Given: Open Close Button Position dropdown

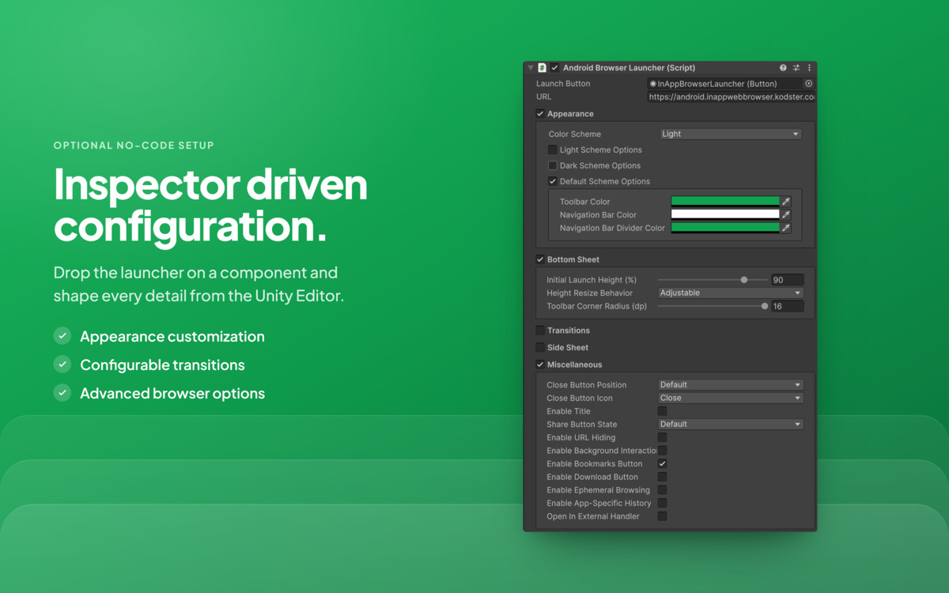Looking at the screenshot, I should pyautogui.click(x=731, y=385).
